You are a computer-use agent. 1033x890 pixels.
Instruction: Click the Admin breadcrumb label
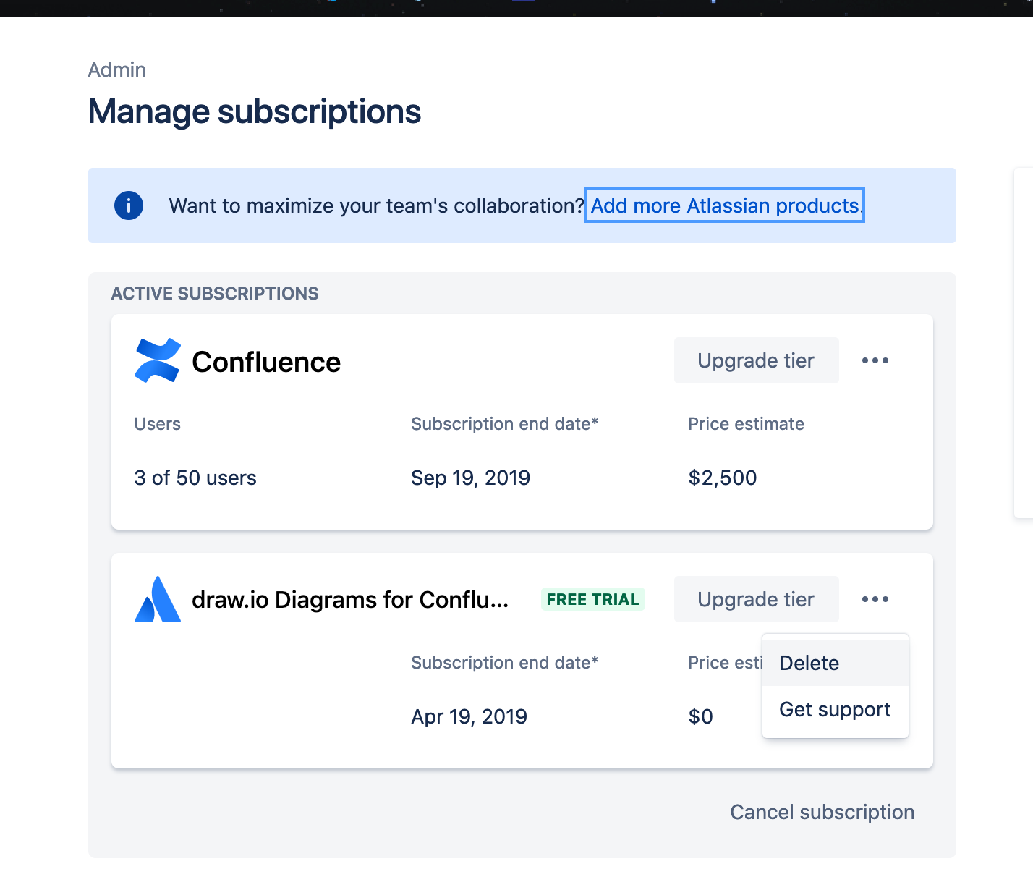[x=116, y=69]
